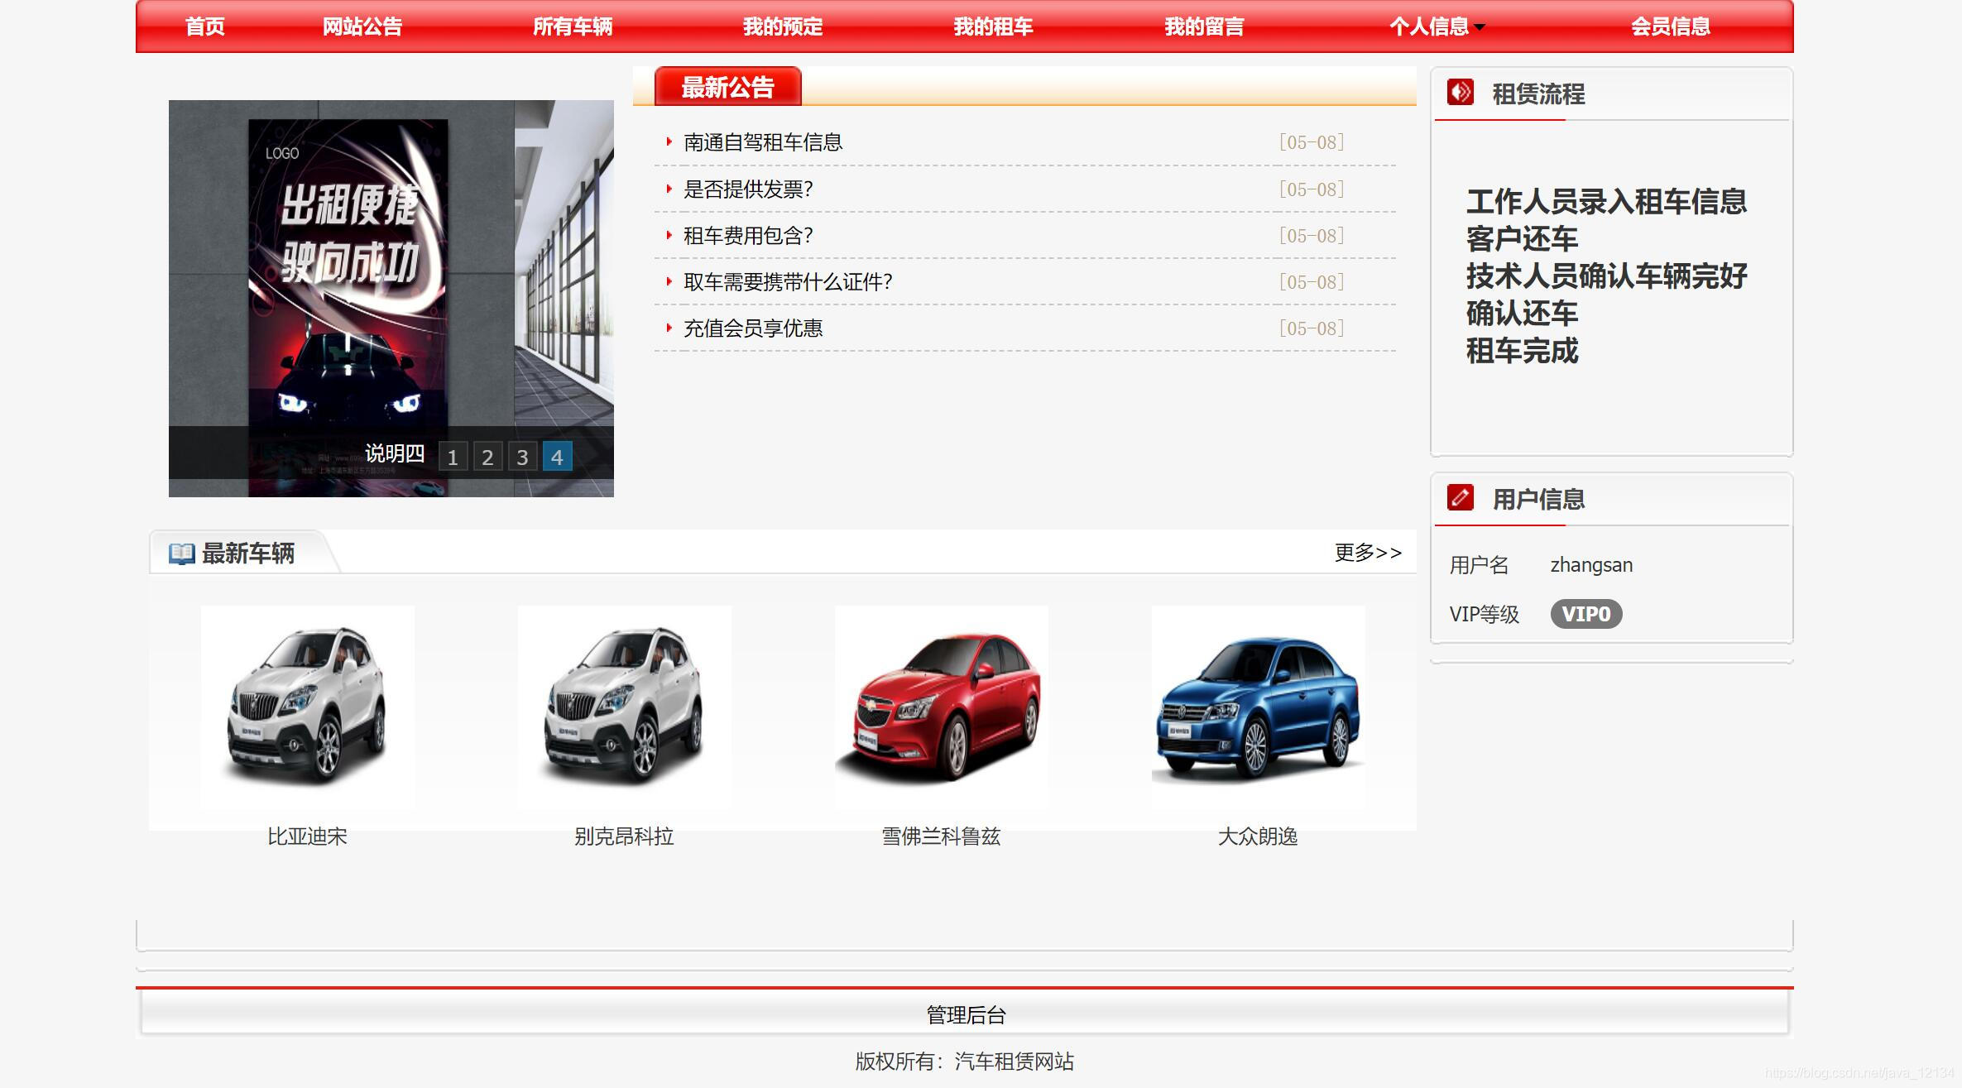Open announcement 充值会员享优惠

pos(753,328)
